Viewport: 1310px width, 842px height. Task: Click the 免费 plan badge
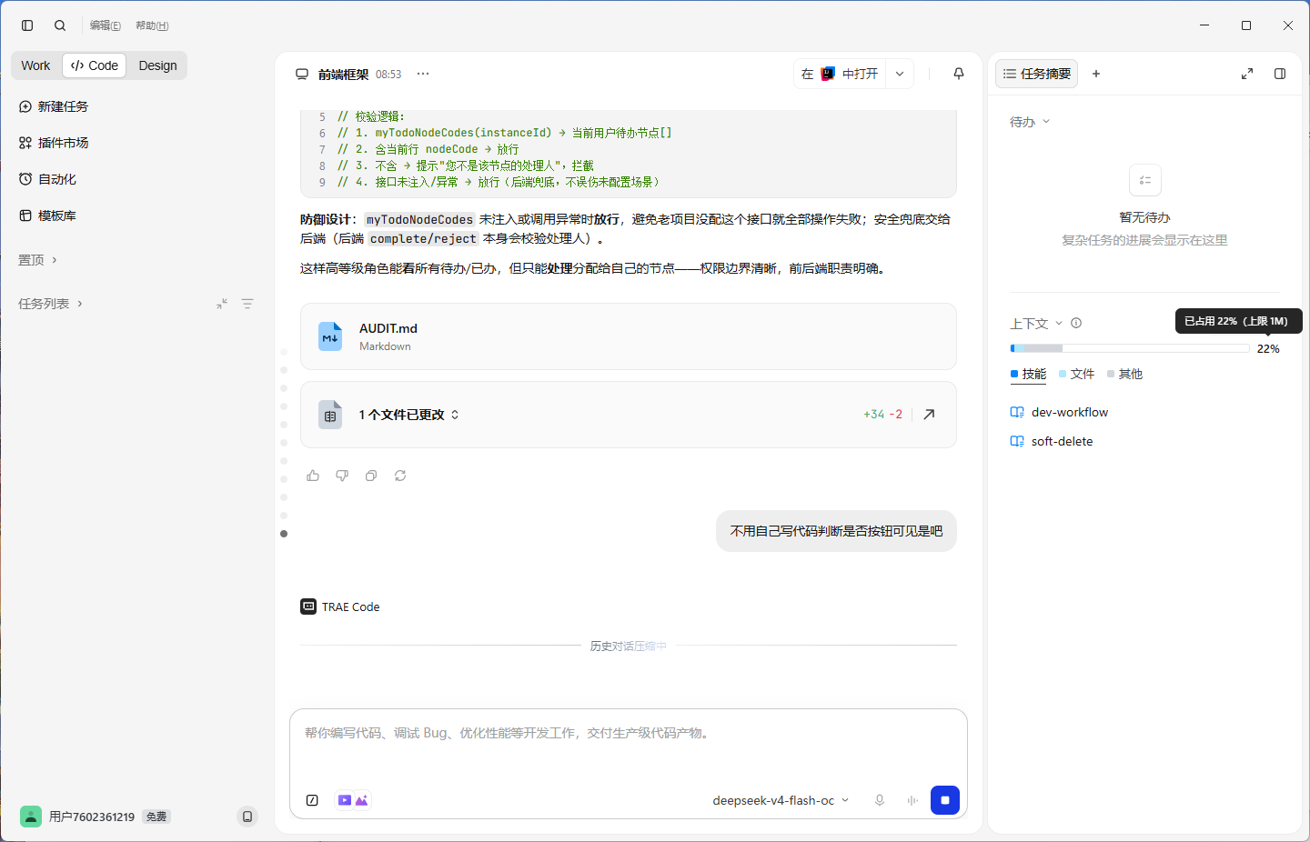tap(156, 817)
